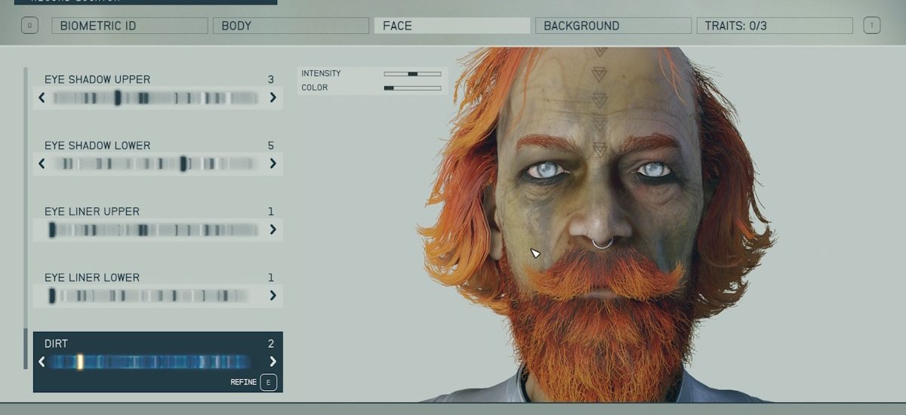Viewport: 906px width, 415px height.
Task: Adjust the Color slider
Action: (x=412, y=88)
